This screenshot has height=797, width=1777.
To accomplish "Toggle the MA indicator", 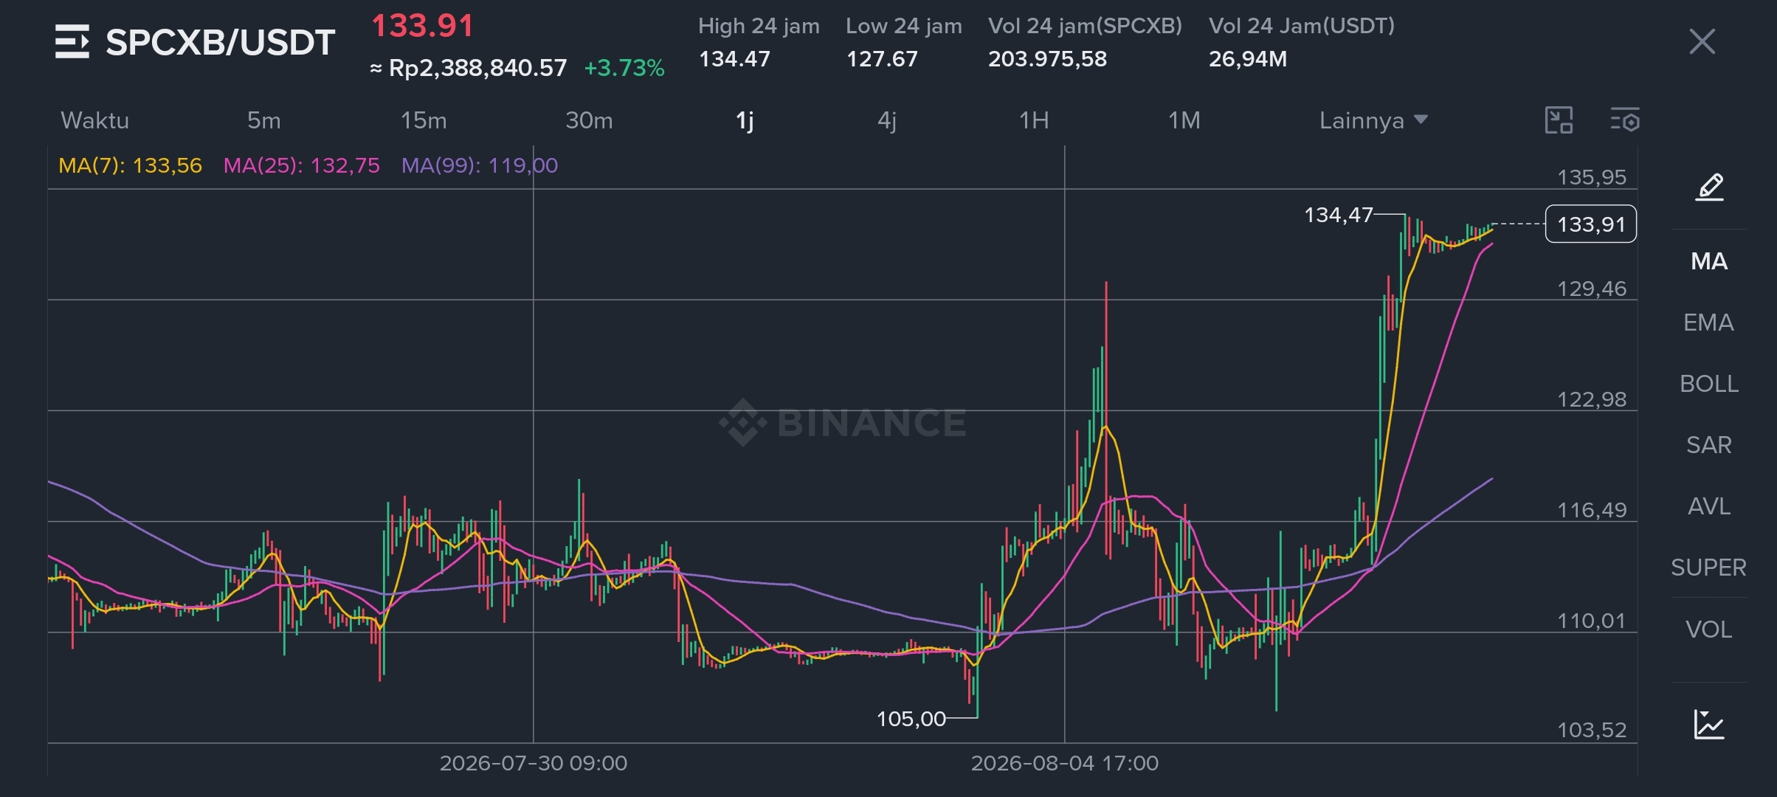I will [x=1709, y=261].
